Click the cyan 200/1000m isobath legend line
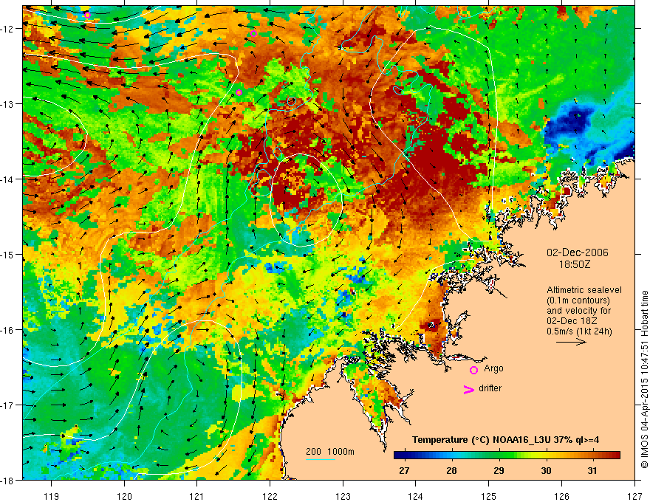The image size is (650, 502). pos(321,459)
